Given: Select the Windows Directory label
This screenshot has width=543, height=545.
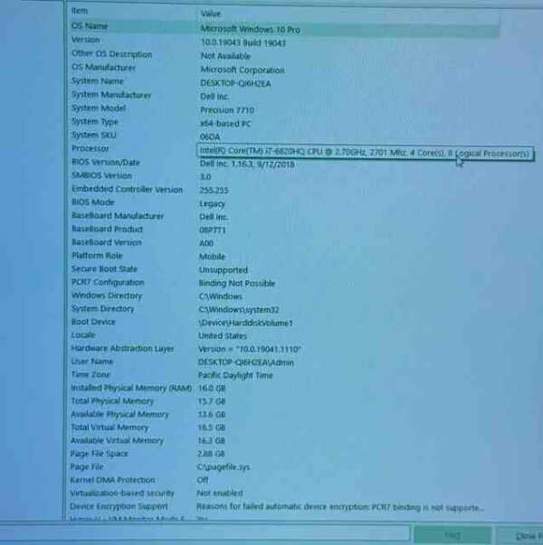Looking at the screenshot, I should [x=107, y=296].
